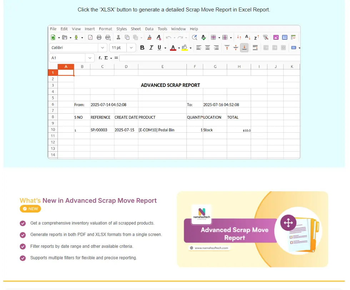Screen dimensions: 350x290
Task: Toggle Italic formatting
Action: pyautogui.click(x=151, y=48)
